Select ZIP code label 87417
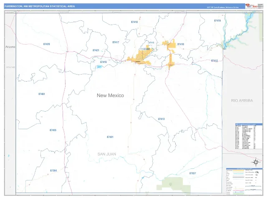Screen dimensions: 267x200 click(116, 42)
